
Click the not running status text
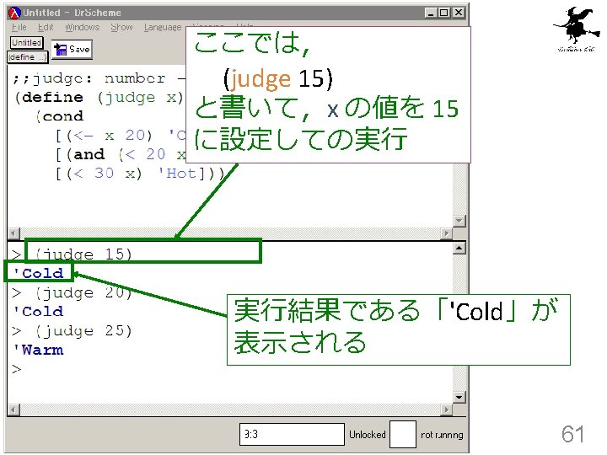click(x=442, y=435)
